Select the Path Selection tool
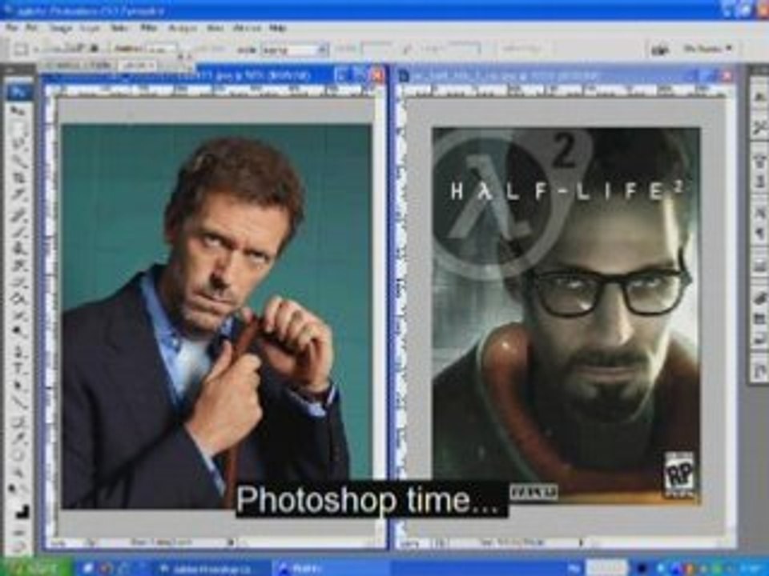Image resolution: width=769 pixels, height=576 pixels. click(x=18, y=386)
